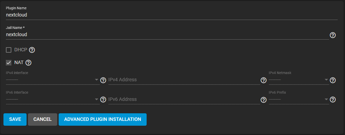Image resolution: width=345 pixels, height=135 pixels.
Task: Show help icon next to DHCP
Action: 32,50
